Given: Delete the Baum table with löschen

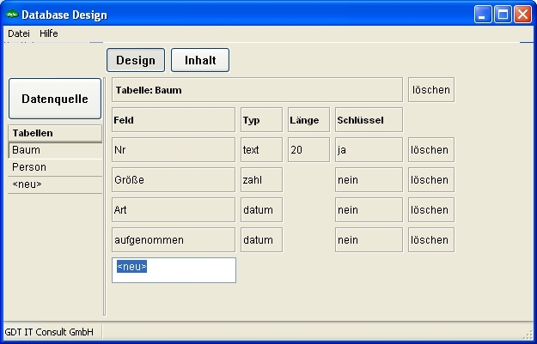Looking at the screenshot, I should click(x=430, y=90).
